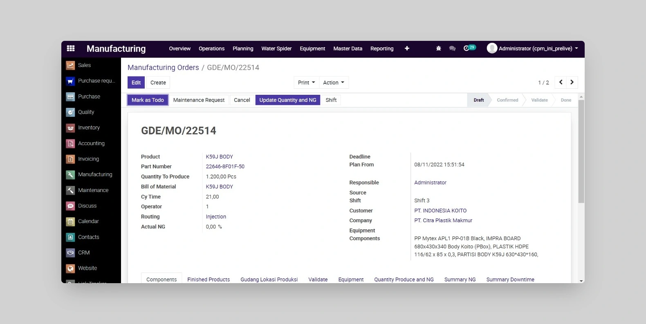Image resolution: width=646 pixels, height=324 pixels.
Task: Open the apps grid menu icon
Action: [71, 48]
